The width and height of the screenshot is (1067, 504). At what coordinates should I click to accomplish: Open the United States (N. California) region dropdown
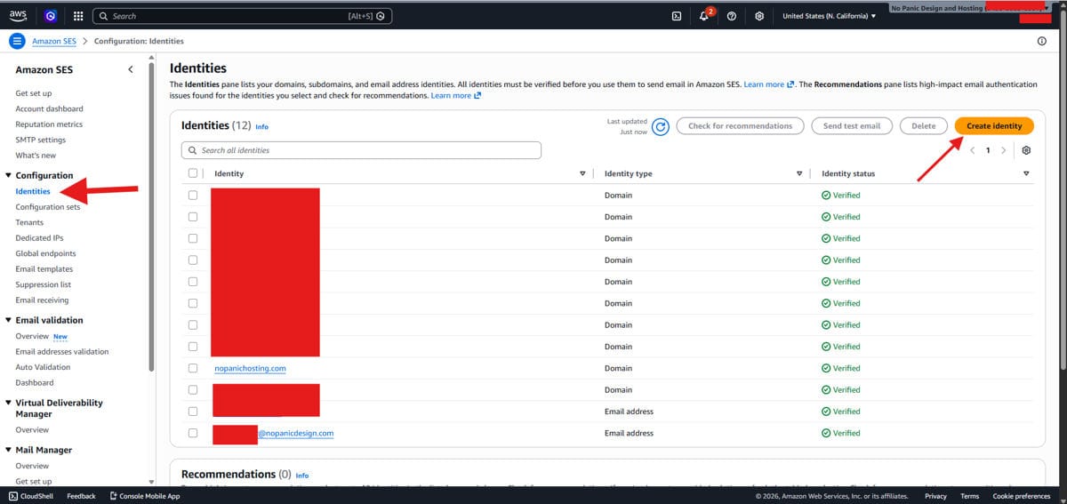(x=829, y=16)
